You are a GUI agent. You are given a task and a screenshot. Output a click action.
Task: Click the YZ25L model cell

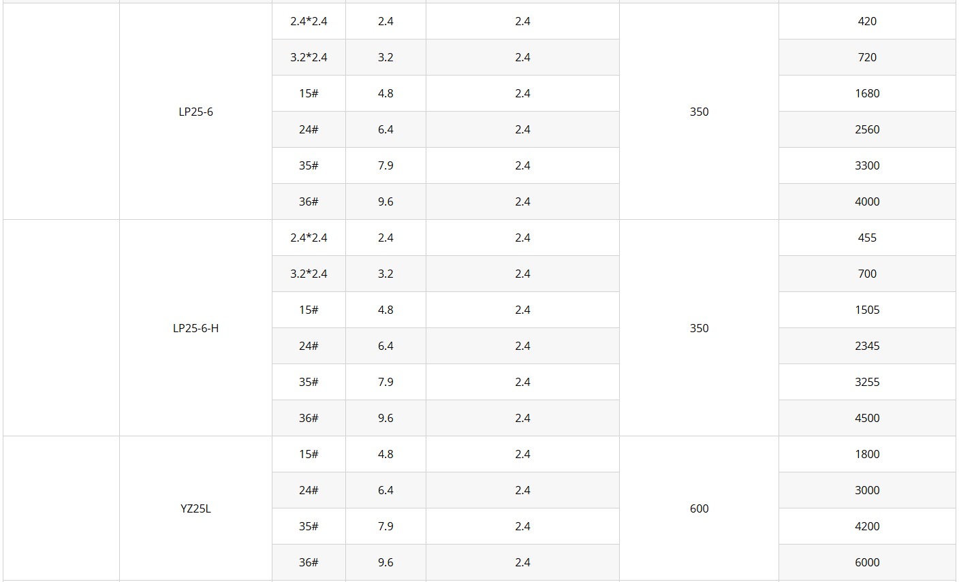click(195, 508)
